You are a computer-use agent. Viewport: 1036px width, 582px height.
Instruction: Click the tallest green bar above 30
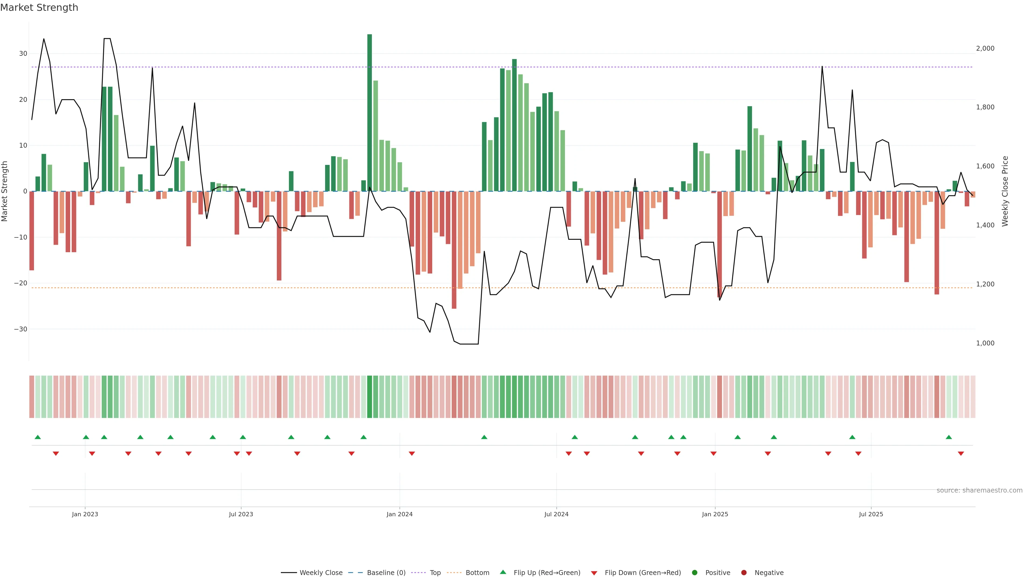pos(370,112)
